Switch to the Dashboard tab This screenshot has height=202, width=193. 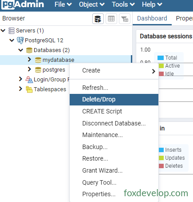[152, 18]
